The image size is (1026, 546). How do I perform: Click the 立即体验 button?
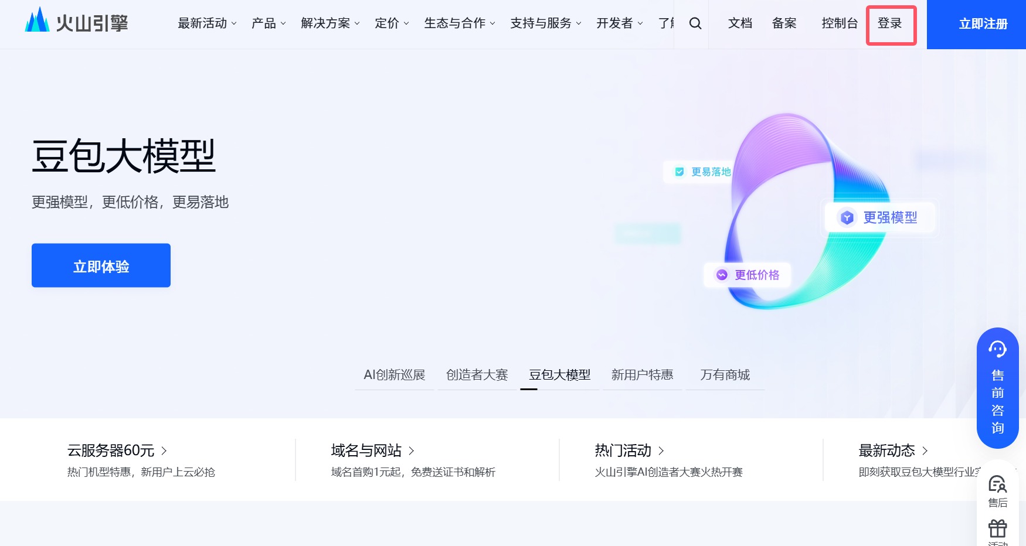coord(101,265)
